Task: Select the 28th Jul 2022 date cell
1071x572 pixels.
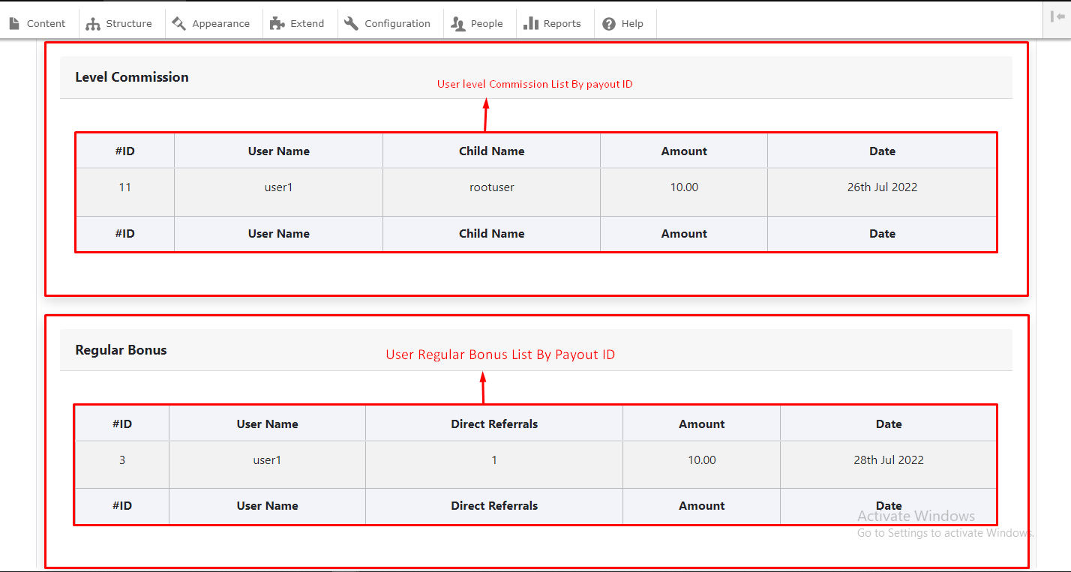Action: pyautogui.click(x=888, y=460)
